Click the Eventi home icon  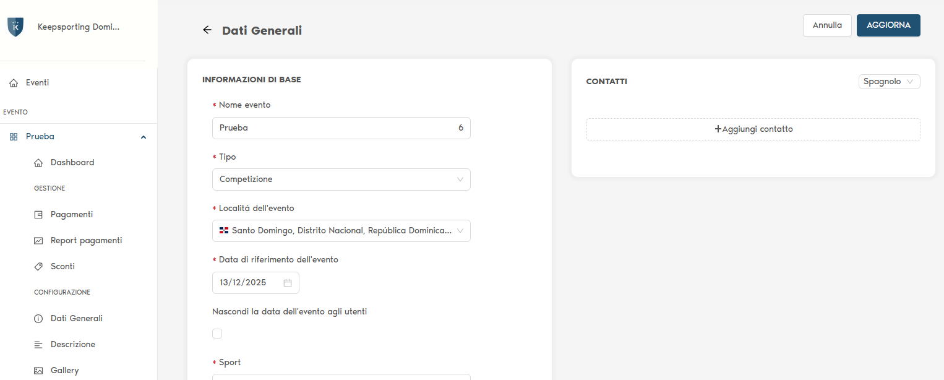(x=14, y=83)
